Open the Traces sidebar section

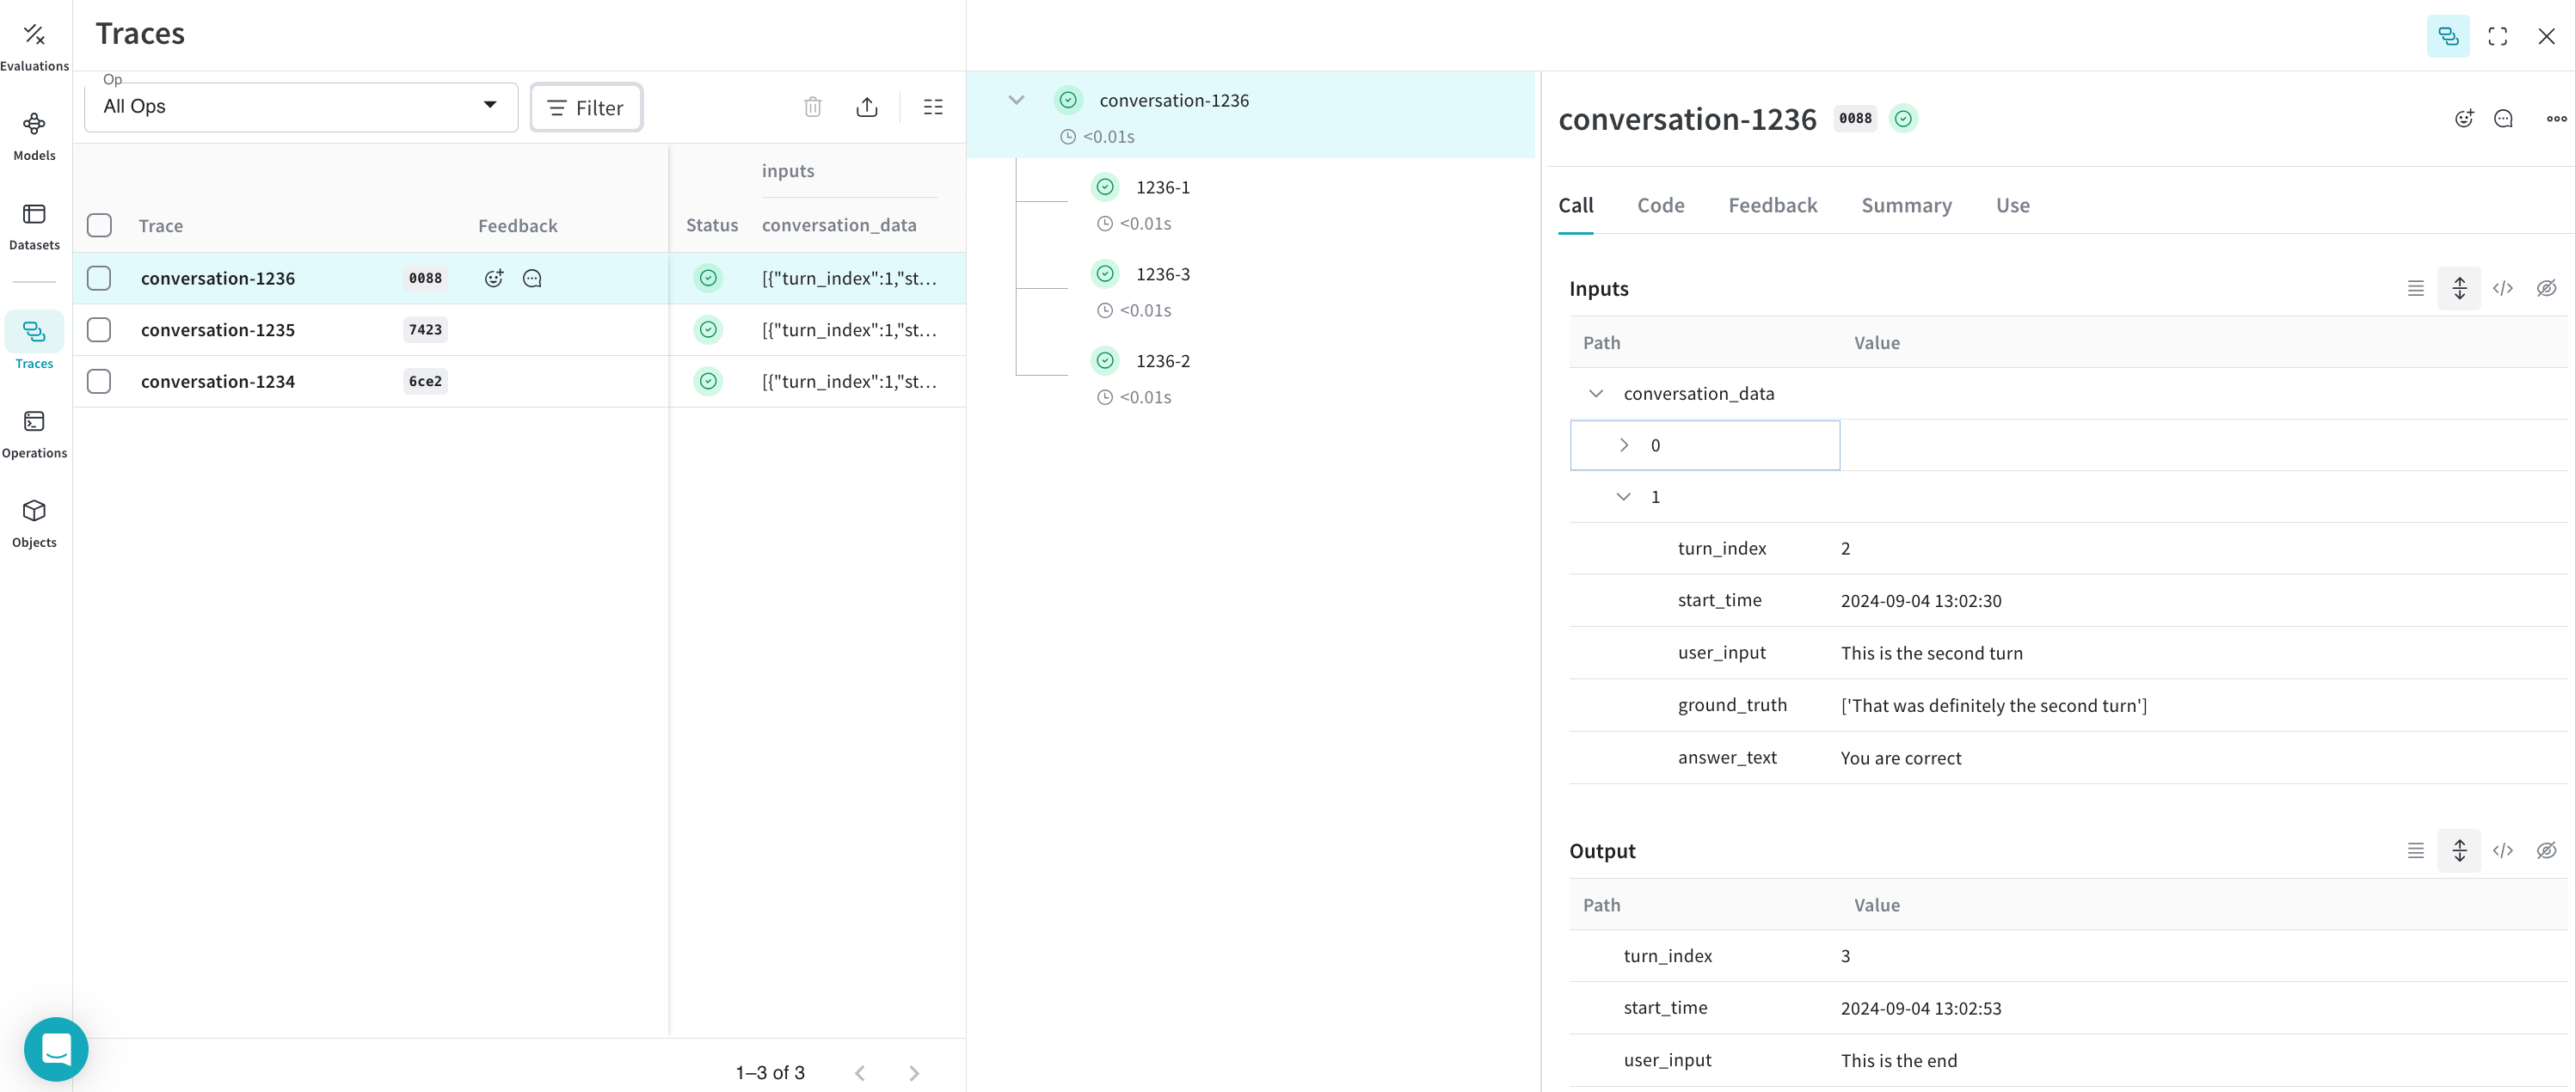click(34, 340)
